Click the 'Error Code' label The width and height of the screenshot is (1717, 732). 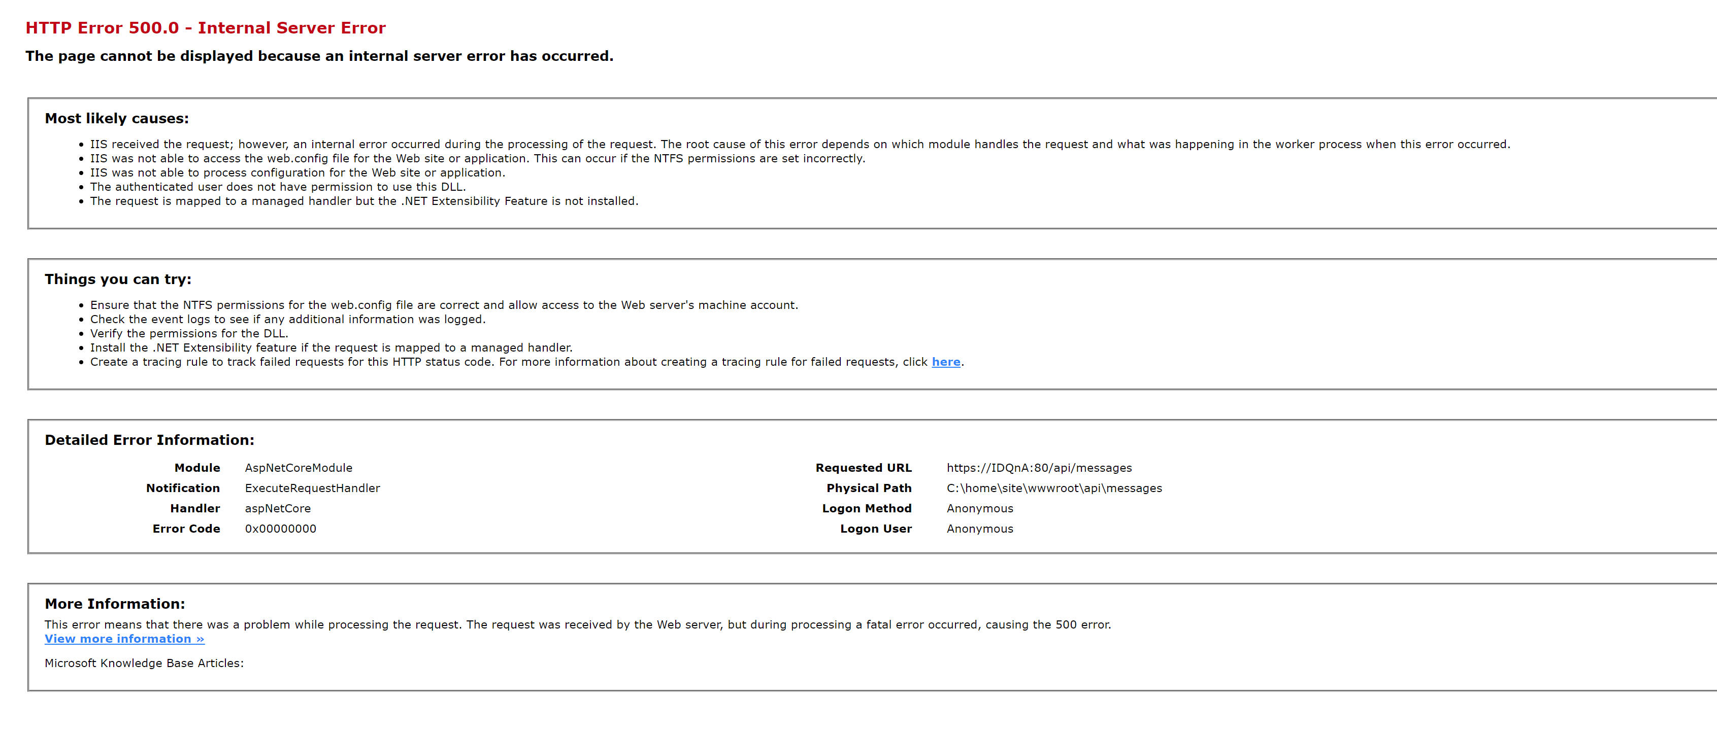pos(187,529)
